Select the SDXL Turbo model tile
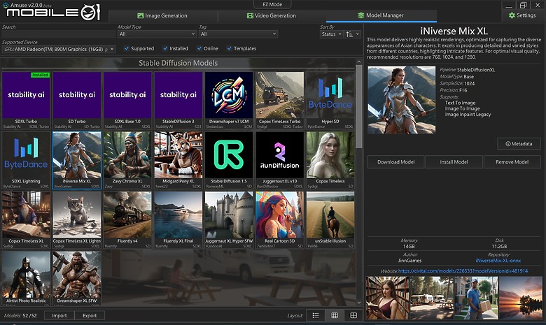 (x=26, y=101)
